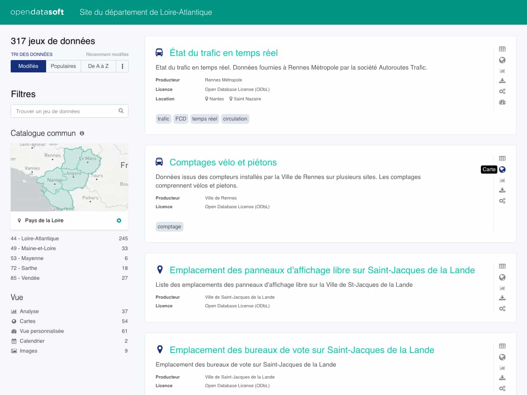Image resolution: width=527 pixels, height=395 pixels.
Task: Click the 'temps réel' keyword tag
Action: pyautogui.click(x=204, y=119)
